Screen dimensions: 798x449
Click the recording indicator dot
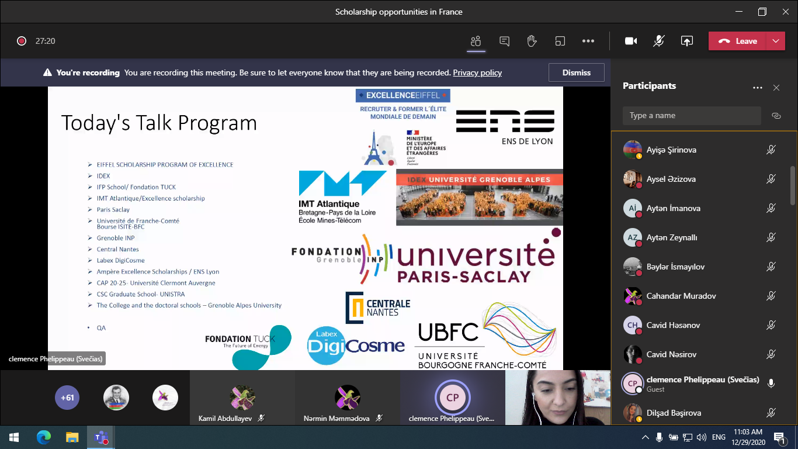pos(22,41)
